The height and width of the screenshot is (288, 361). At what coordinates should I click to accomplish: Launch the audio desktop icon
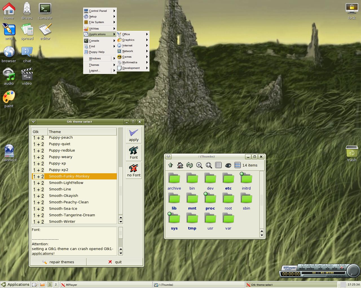tap(9, 76)
